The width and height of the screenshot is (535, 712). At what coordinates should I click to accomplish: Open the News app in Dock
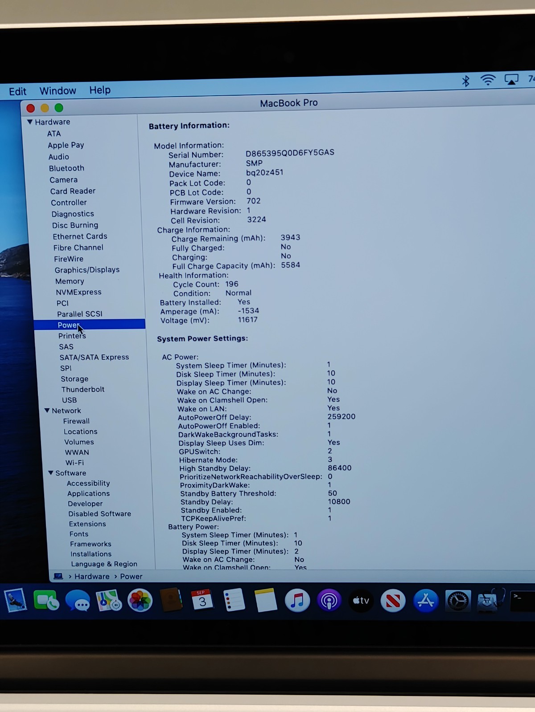click(x=393, y=601)
